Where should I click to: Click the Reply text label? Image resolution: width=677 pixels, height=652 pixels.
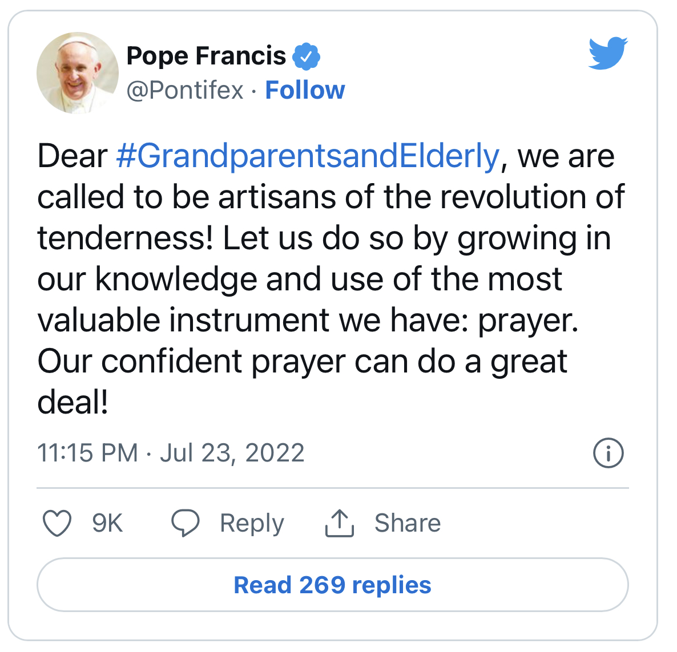252,524
